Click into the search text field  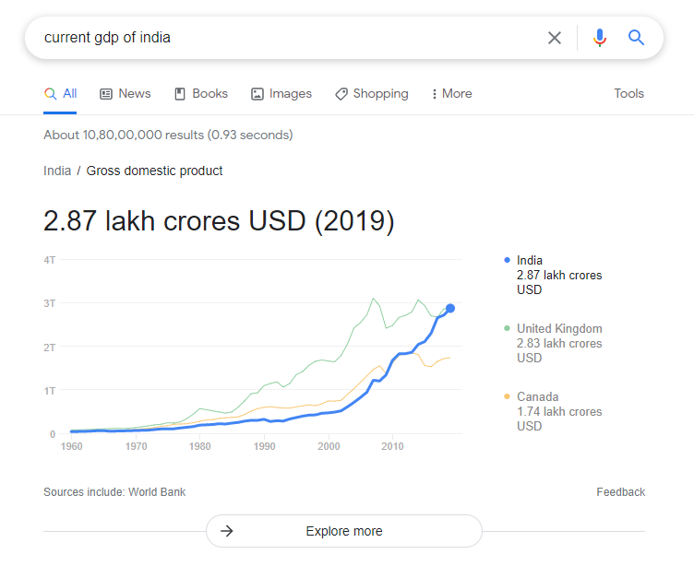277,38
